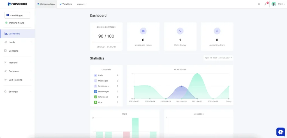Open the Novocall widget launcher icon
The width and height of the screenshot is (287, 138).
click(280, 132)
